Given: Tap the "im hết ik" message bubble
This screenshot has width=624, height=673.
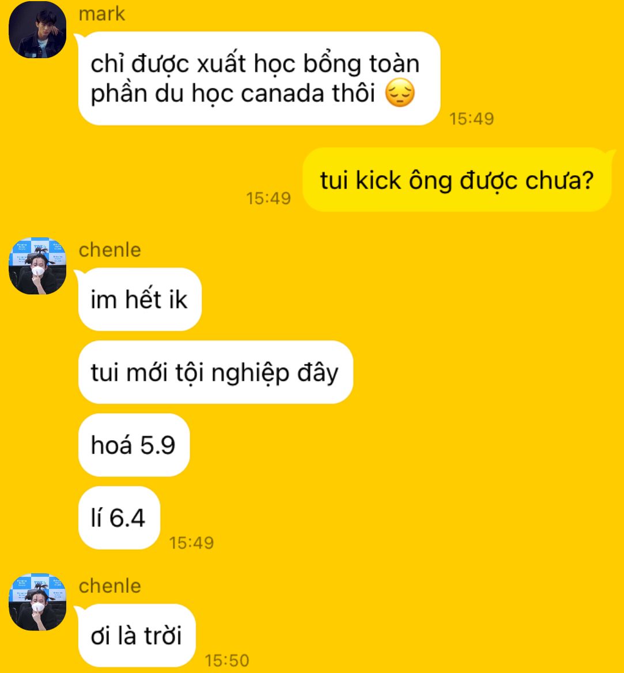Looking at the screenshot, I should 140,299.
